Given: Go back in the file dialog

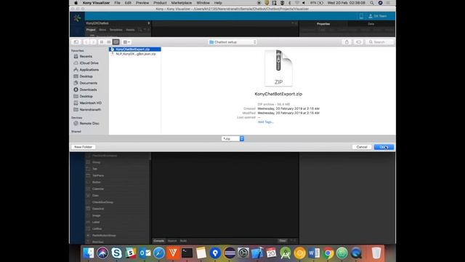Looking at the screenshot, I should [86, 42].
